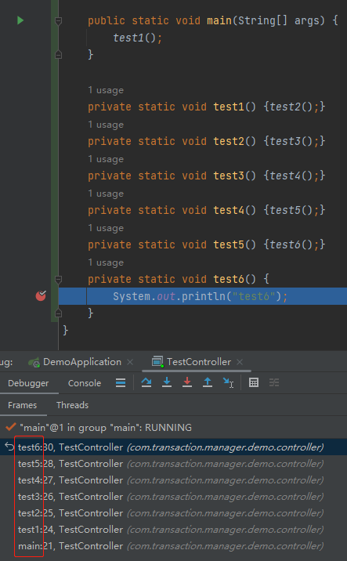Click the main method name in declaration

(219, 20)
